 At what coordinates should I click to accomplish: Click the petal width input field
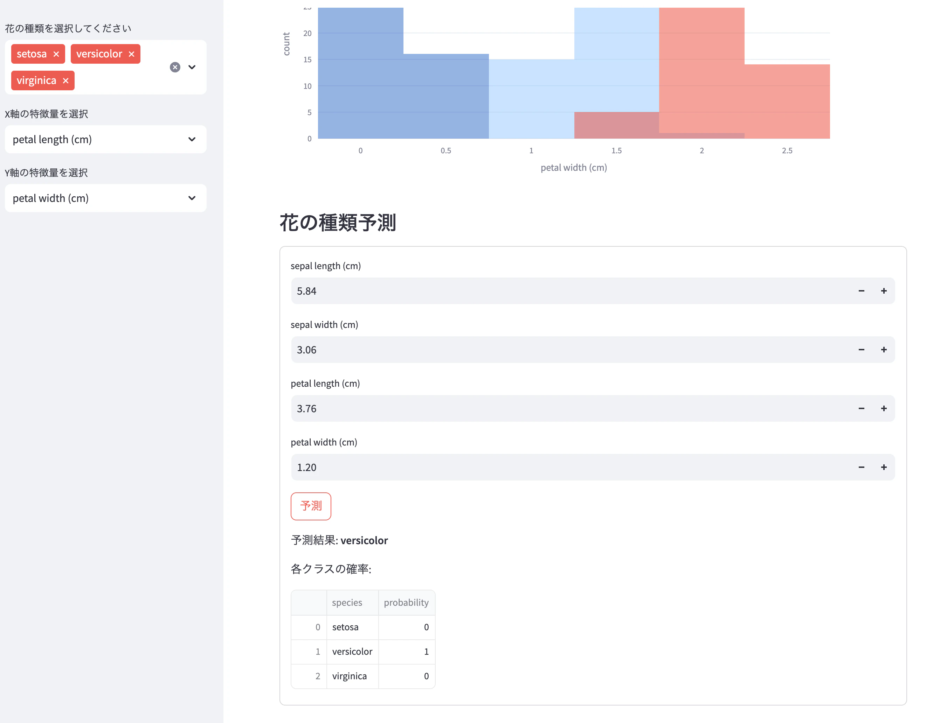[560, 468]
